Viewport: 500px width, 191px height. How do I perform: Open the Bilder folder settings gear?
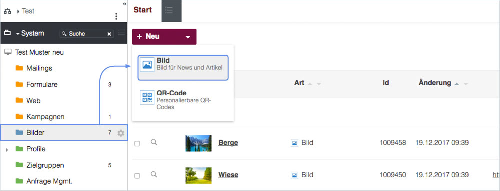tap(121, 133)
